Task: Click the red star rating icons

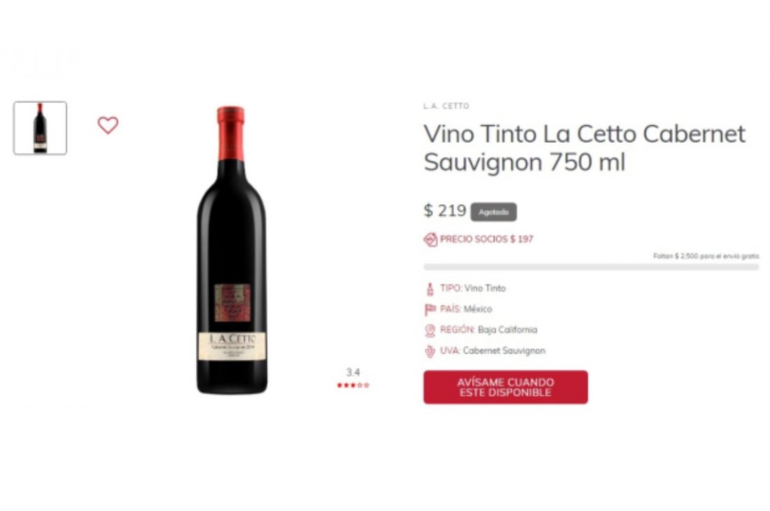Action: pos(353,385)
